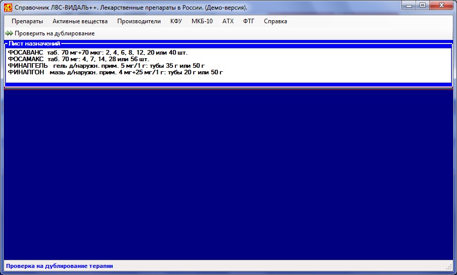This screenshot has height=275, width=457.
Task: Open the ФТГ menu
Action: coord(249,21)
